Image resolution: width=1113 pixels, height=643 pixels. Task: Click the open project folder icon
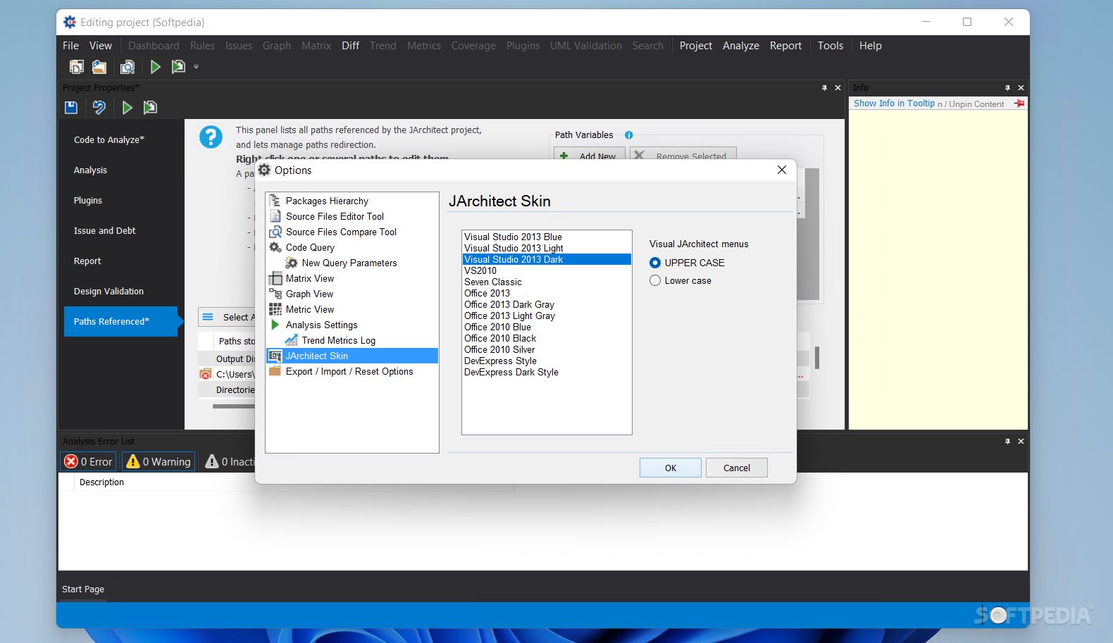coord(99,67)
